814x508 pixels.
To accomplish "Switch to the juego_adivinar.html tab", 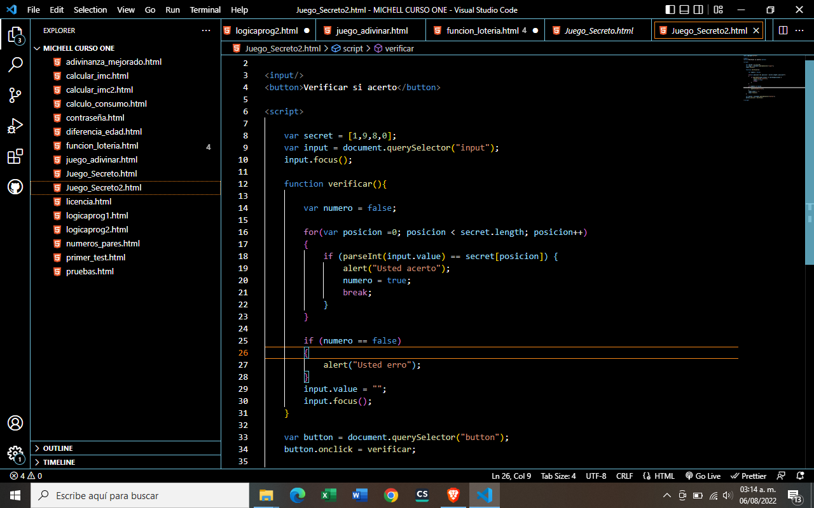I will [x=371, y=30].
